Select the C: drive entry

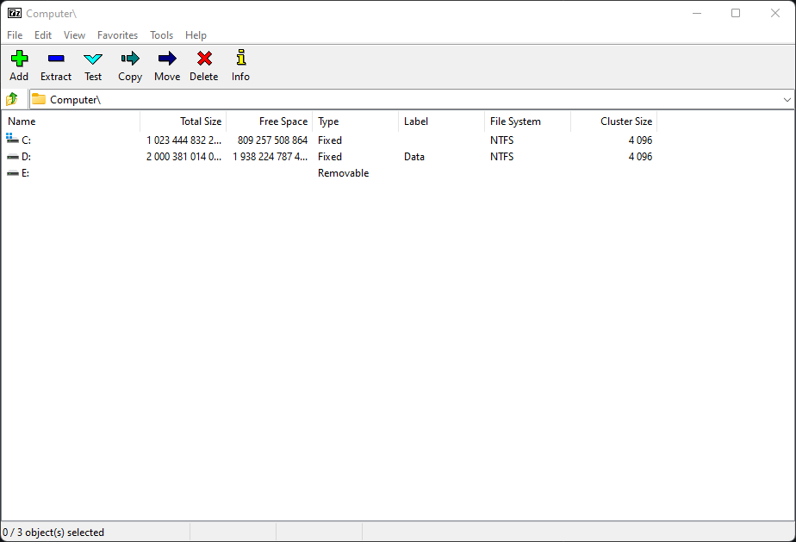pyautogui.click(x=27, y=140)
